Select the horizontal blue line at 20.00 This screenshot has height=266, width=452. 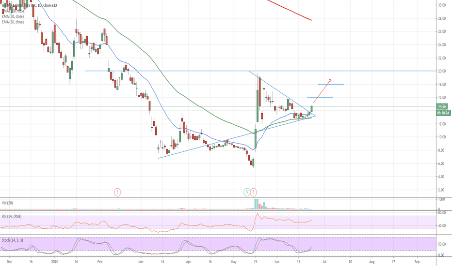[259, 71]
